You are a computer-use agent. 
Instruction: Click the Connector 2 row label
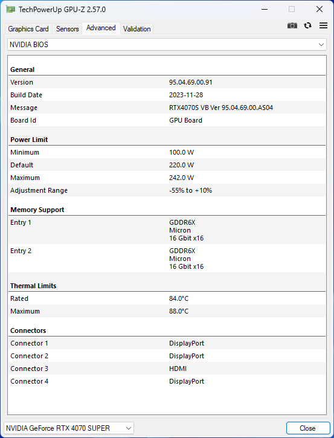(30, 356)
